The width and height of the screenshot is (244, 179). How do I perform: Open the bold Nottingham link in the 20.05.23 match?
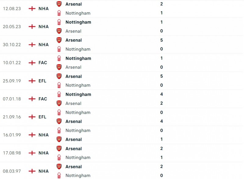[x=78, y=22]
